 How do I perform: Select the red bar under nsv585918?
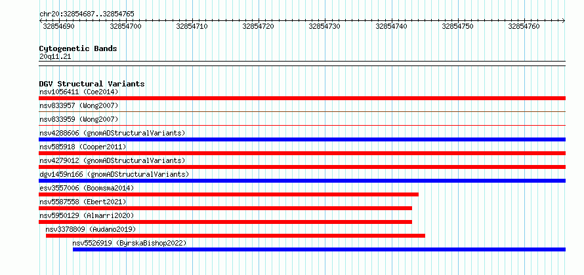click(x=302, y=153)
